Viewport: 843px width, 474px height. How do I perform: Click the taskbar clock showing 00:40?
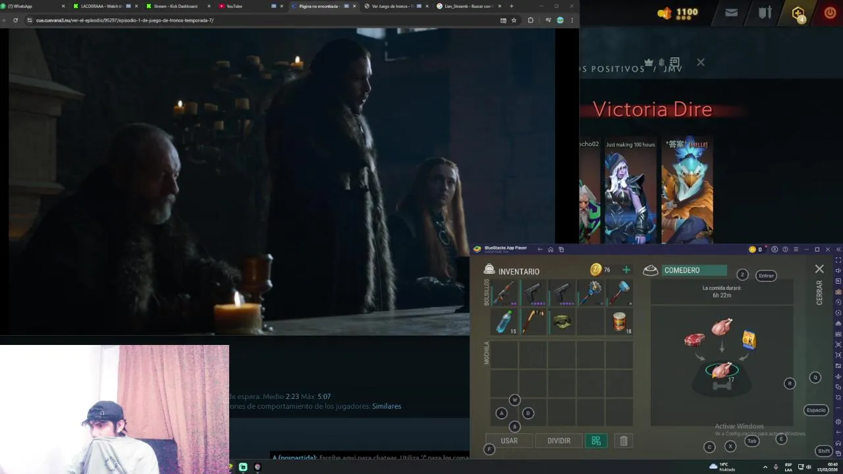coord(828,467)
